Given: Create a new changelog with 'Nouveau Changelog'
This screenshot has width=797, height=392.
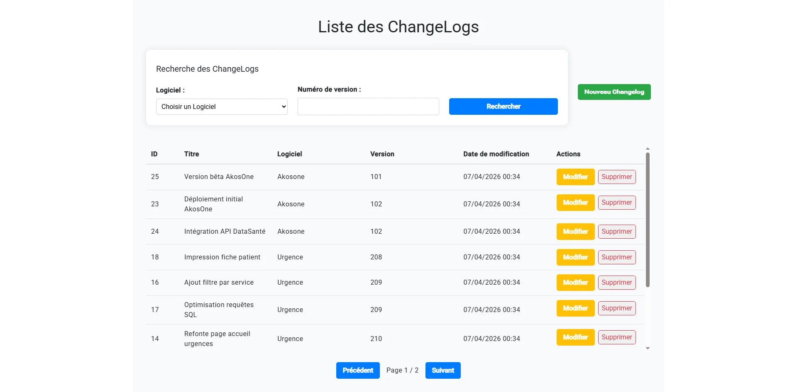Looking at the screenshot, I should click(x=614, y=92).
